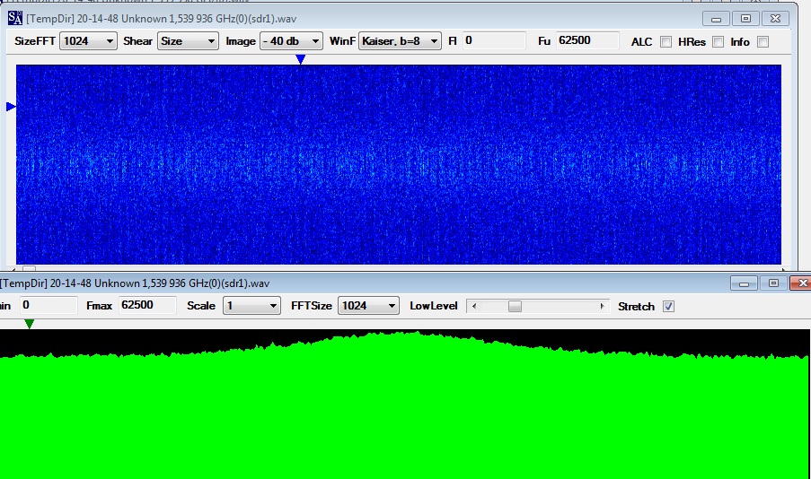
Task: Click the LowLevel slider left arrow
Action: click(474, 307)
